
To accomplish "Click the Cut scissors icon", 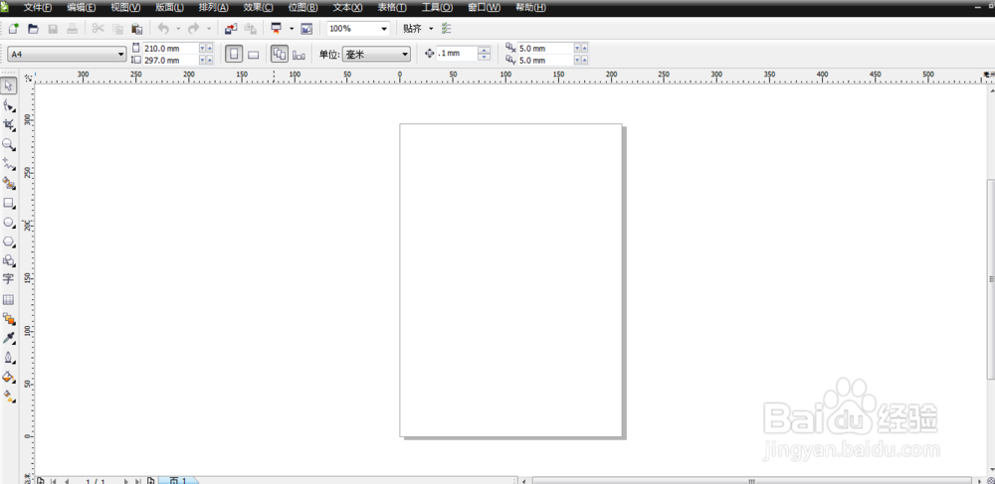I will [98, 29].
